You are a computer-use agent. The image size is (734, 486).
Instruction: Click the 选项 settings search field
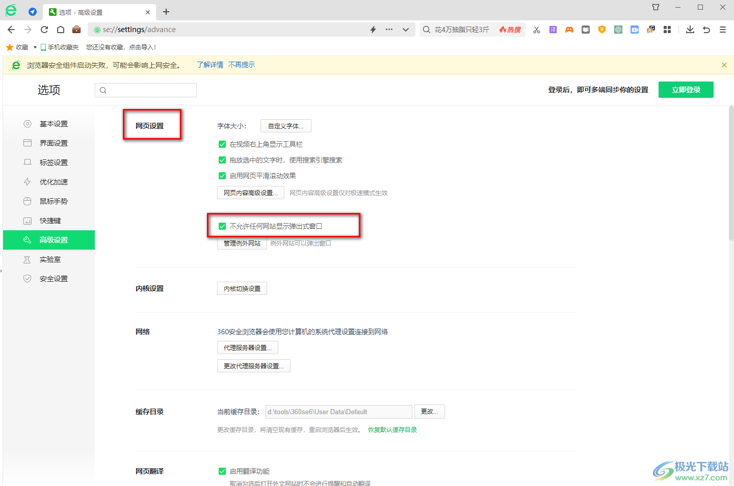[146, 90]
